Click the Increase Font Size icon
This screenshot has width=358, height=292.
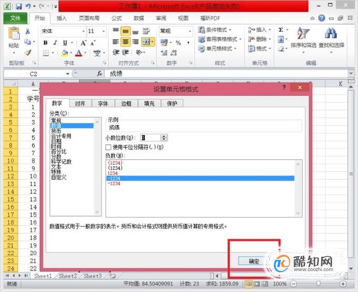click(x=83, y=43)
